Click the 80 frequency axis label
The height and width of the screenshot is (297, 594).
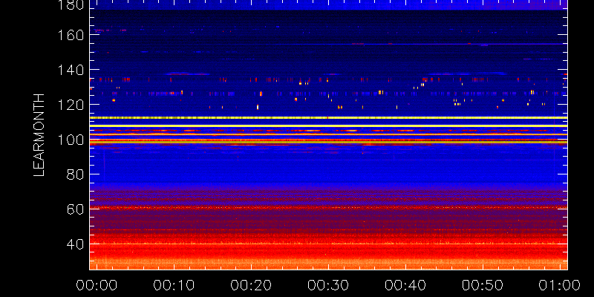click(x=75, y=174)
